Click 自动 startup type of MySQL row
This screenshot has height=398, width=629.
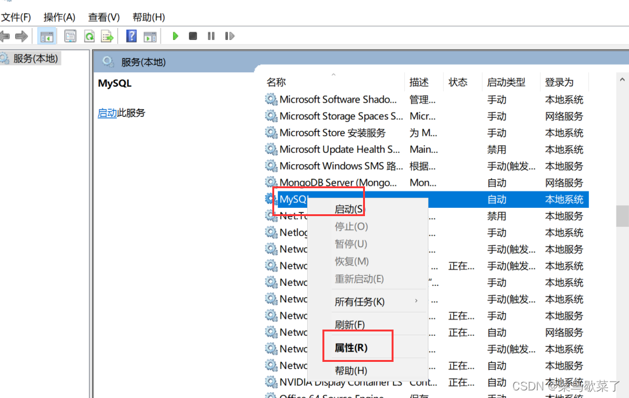496,200
